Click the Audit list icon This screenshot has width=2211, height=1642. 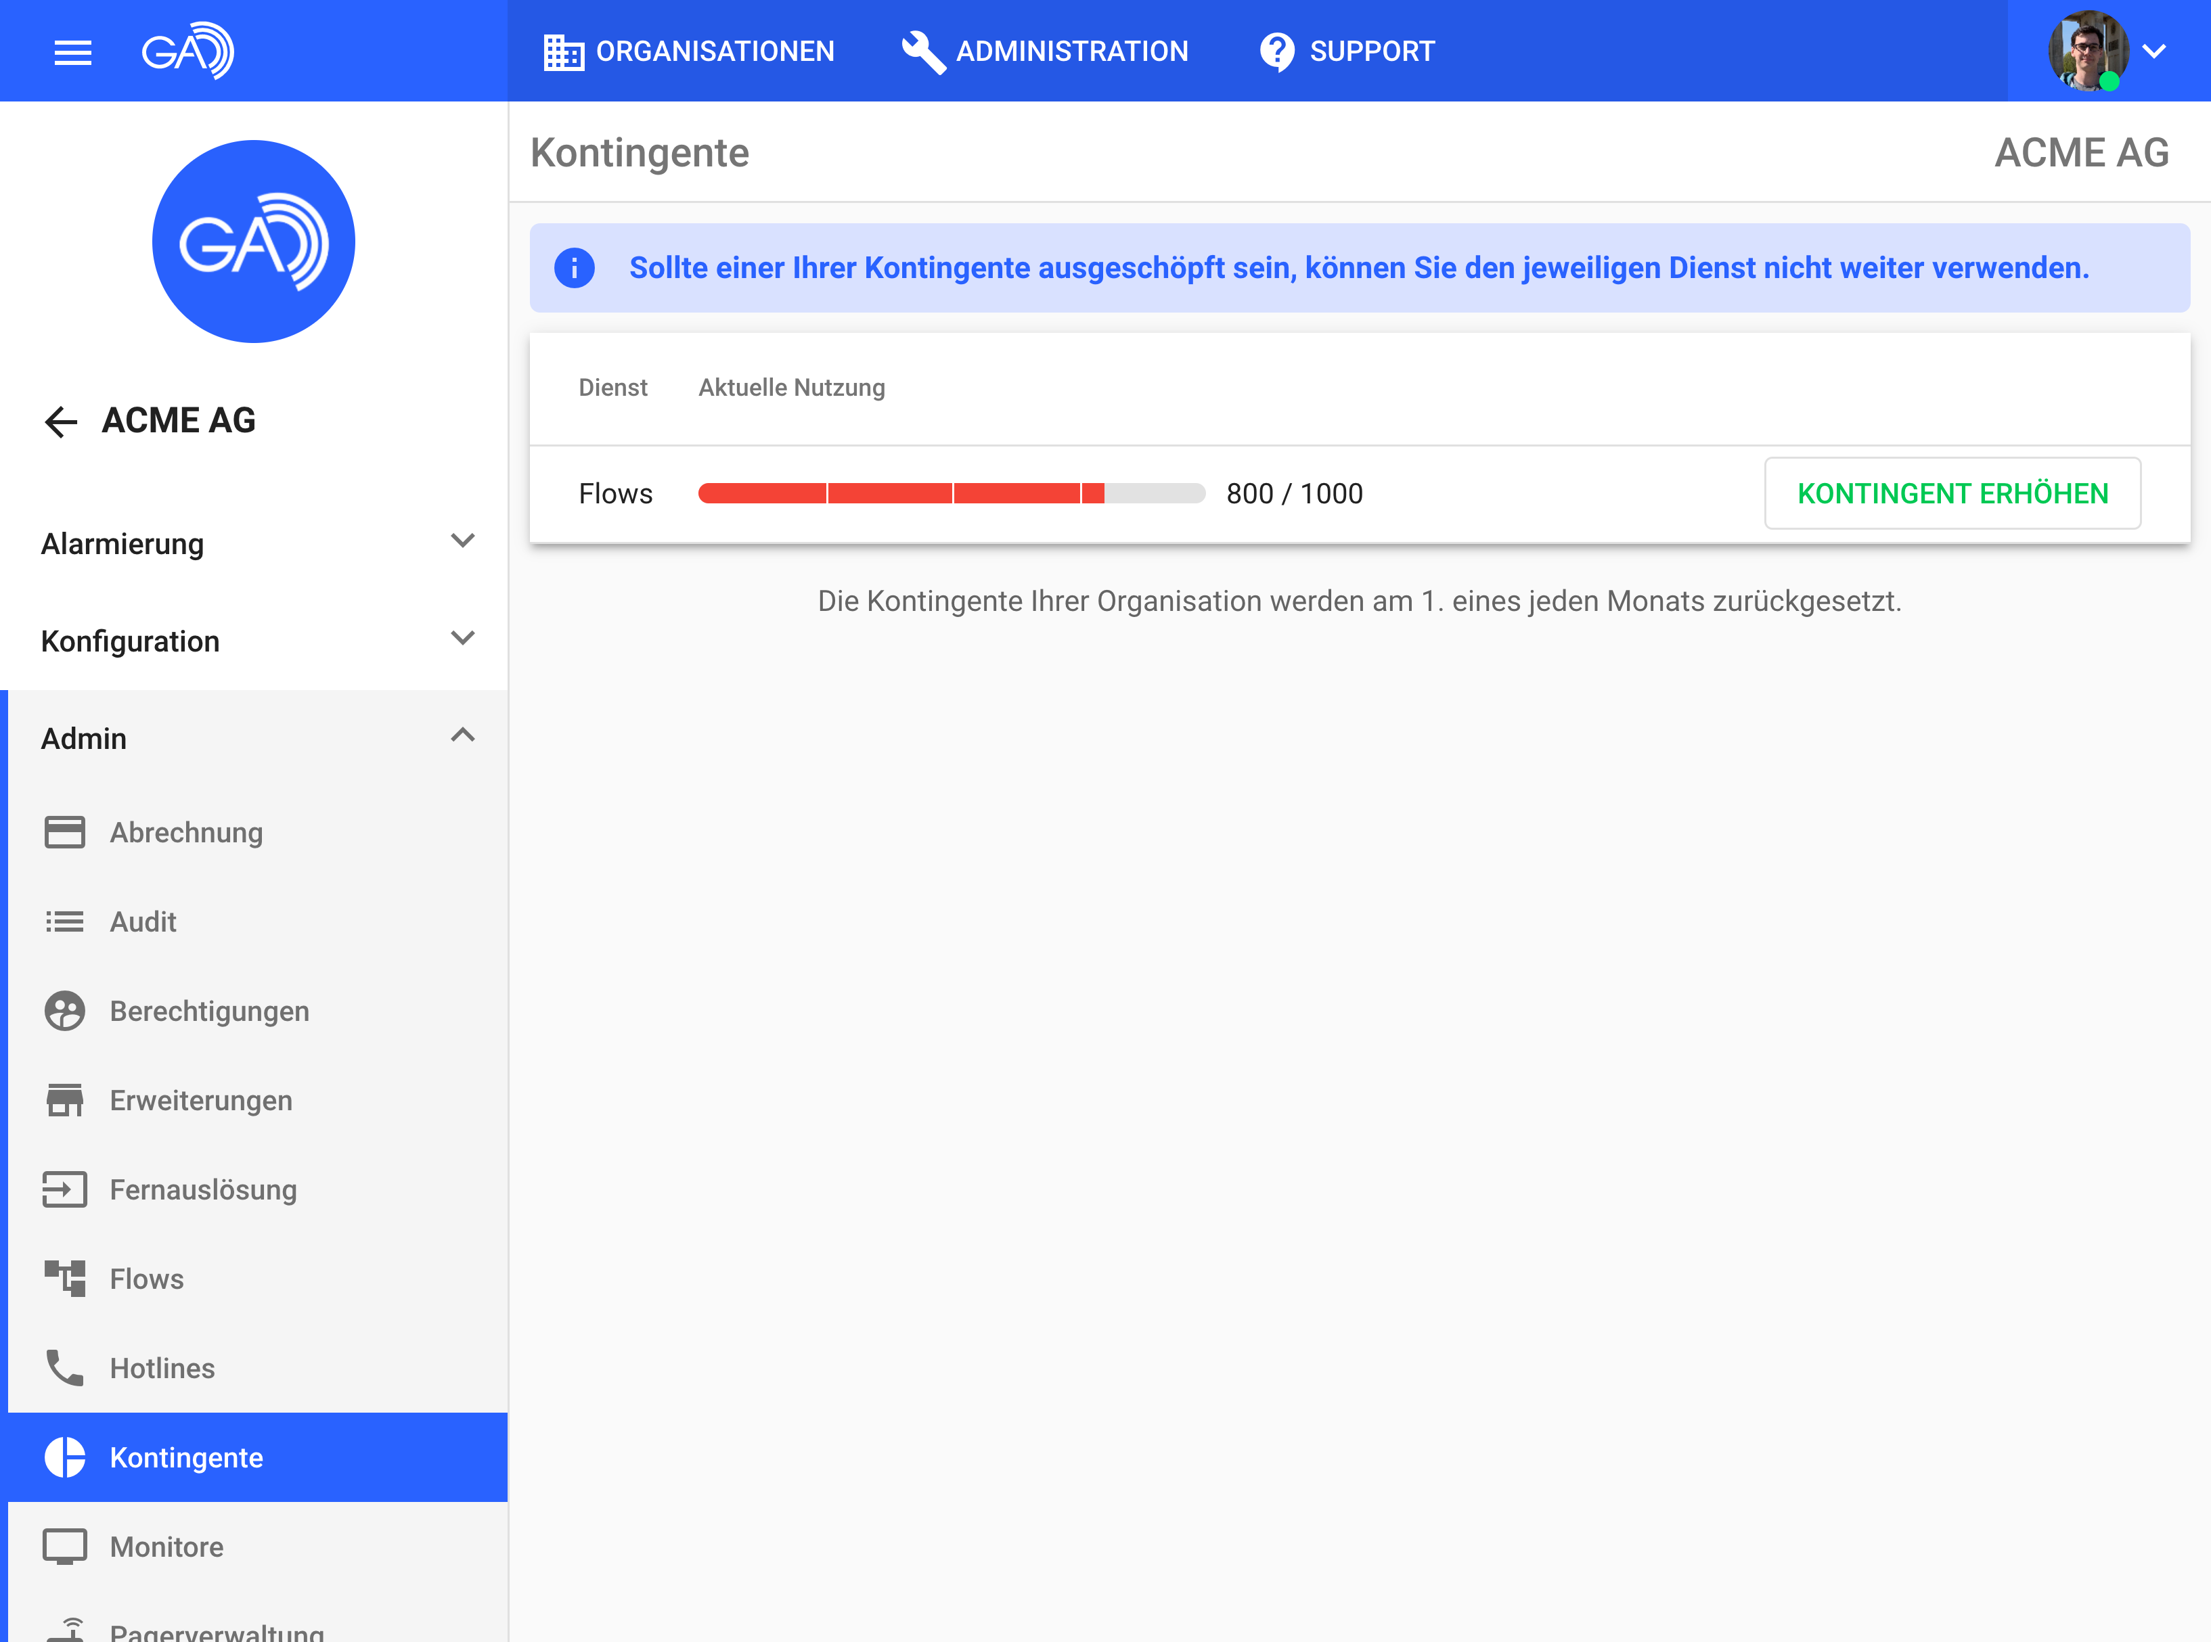[64, 922]
